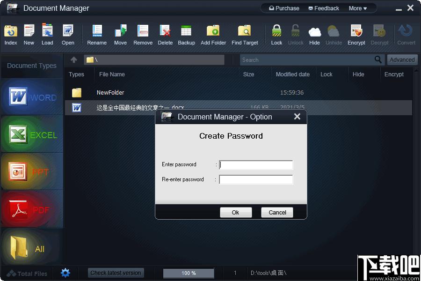Open the Find Target tool

(245, 31)
